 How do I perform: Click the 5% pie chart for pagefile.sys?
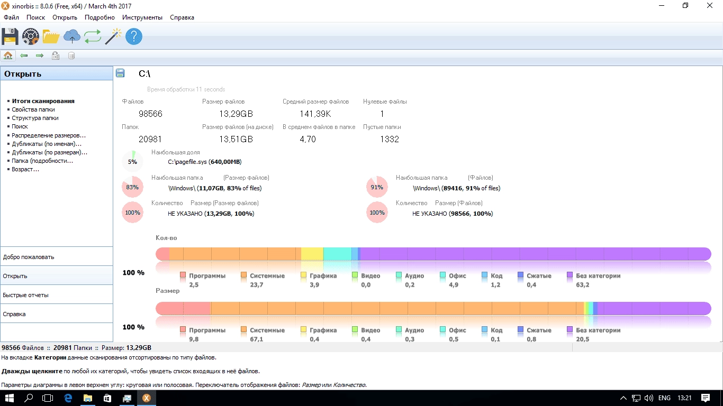coord(132,162)
